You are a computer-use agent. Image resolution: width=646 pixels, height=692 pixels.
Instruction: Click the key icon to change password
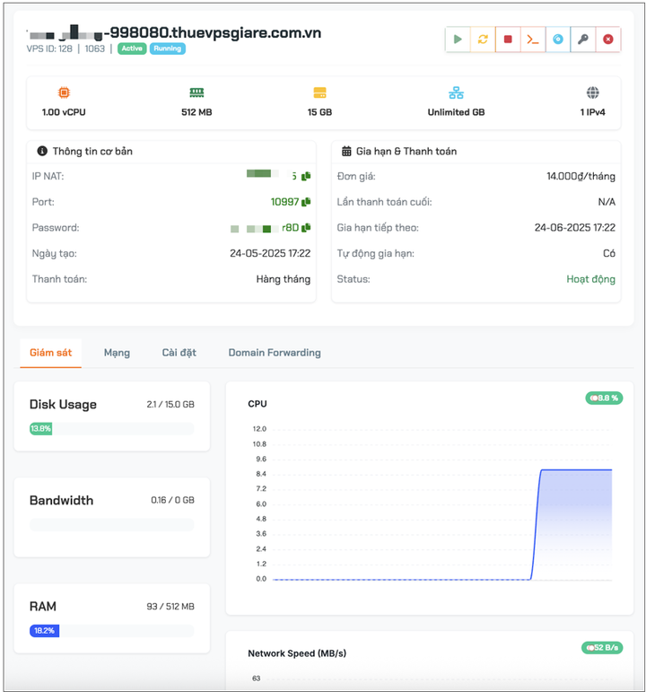[583, 39]
